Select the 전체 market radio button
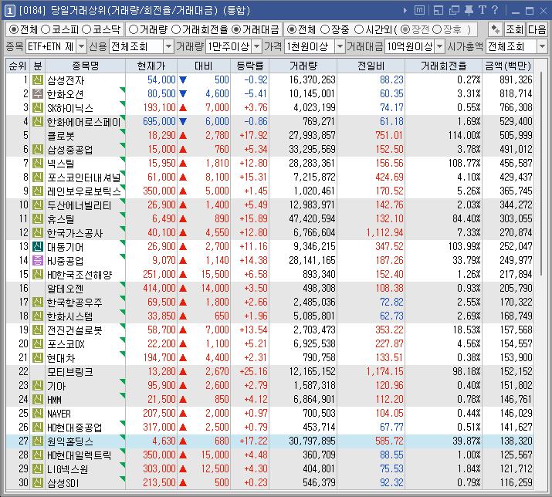Viewport: 552px width, 497px height. [14, 29]
